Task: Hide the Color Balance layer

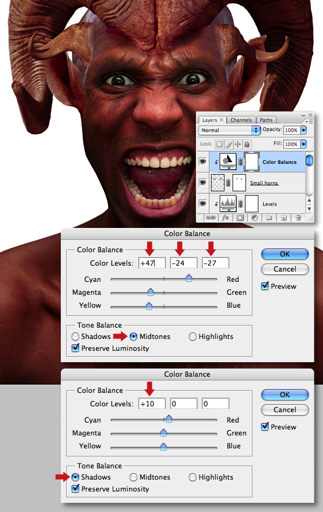Action: [202, 161]
